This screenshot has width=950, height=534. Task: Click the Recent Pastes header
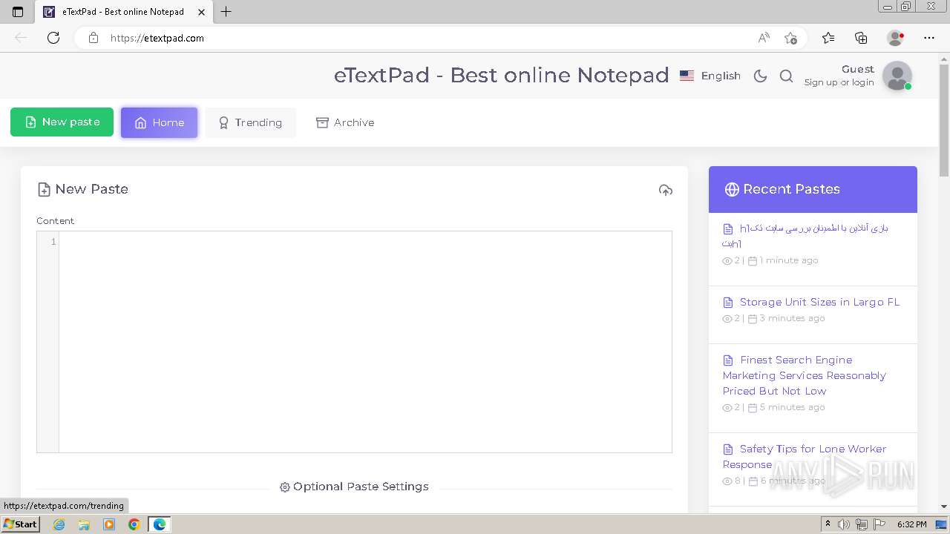[813, 189]
